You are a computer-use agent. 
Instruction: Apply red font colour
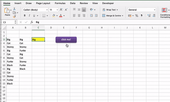(61, 16)
